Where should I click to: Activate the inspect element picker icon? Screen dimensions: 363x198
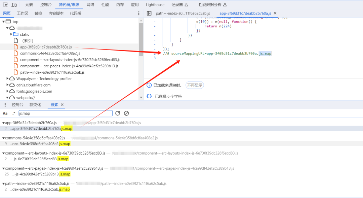[5, 5]
